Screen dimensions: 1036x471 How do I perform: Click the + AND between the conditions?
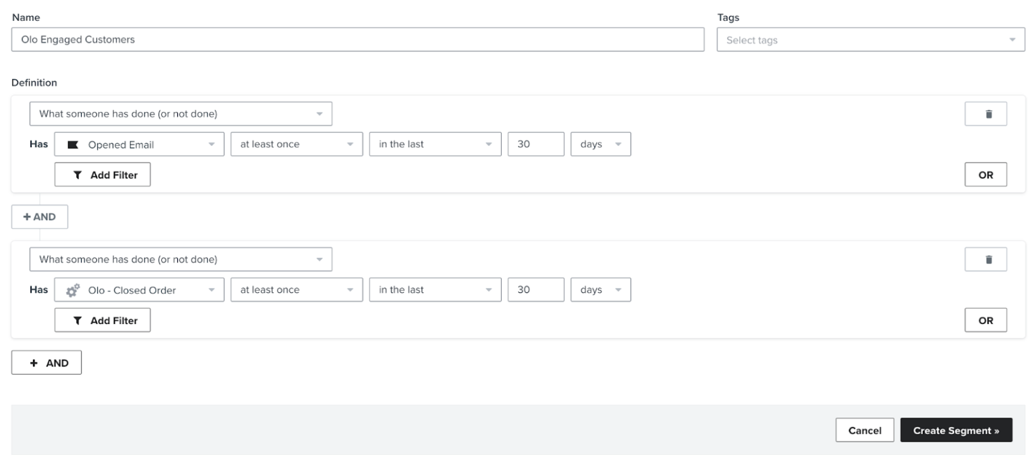[x=39, y=217]
